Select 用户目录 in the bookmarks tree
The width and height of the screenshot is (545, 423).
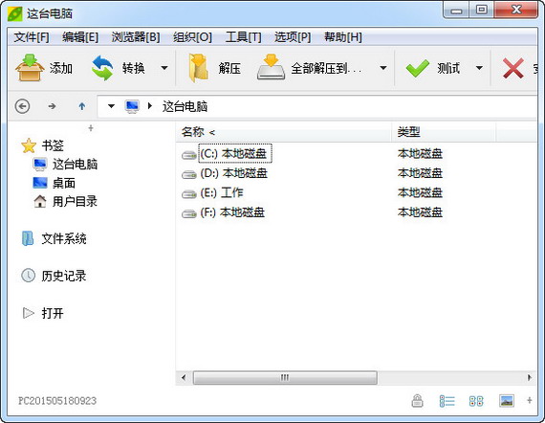[76, 201]
